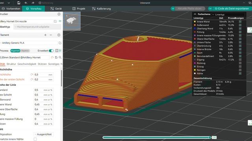Image resolution: width=252 pixels, height=141 pixels.
Task: Toggle visibility of Innere Wand lines
Action: coord(240,22)
